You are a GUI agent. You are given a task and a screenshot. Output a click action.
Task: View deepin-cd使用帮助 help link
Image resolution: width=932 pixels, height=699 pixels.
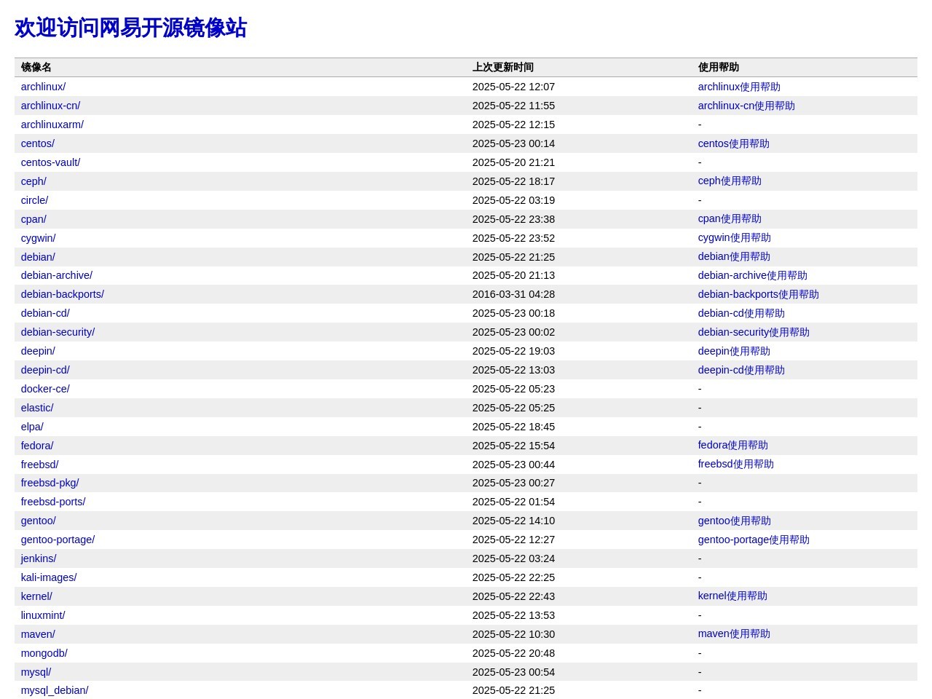click(741, 370)
